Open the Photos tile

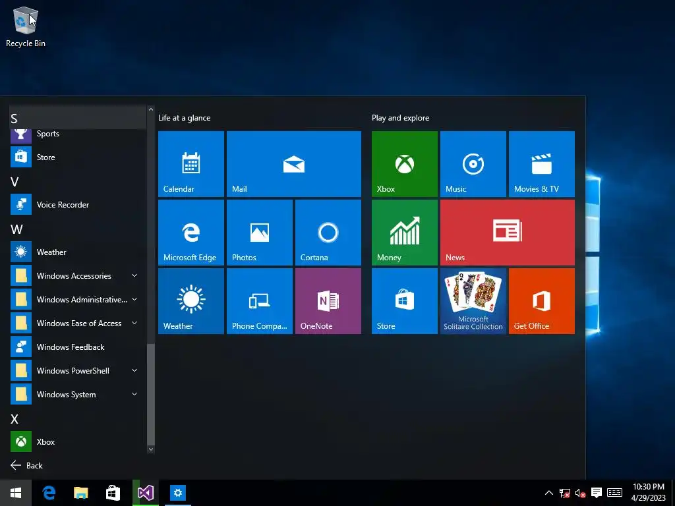tap(260, 233)
